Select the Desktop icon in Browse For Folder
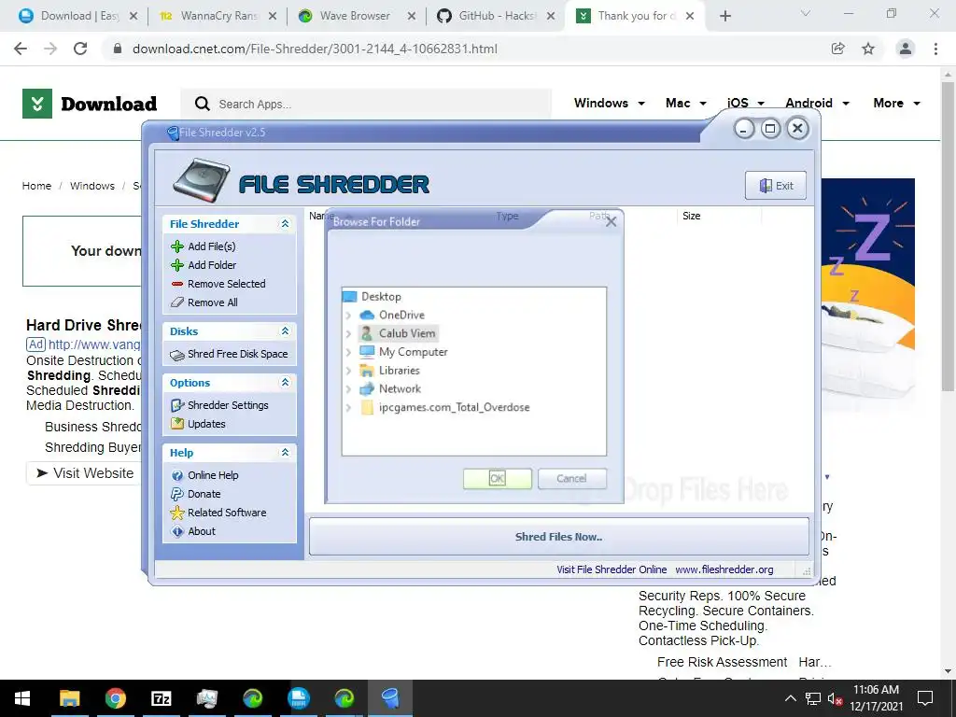956x717 pixels. pos(349,297)
